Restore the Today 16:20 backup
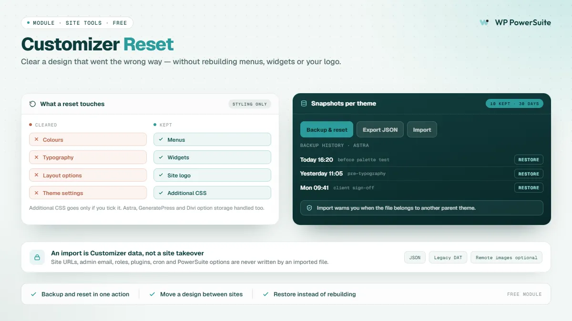Screen dimensions: 572x321 coord(529,160)
